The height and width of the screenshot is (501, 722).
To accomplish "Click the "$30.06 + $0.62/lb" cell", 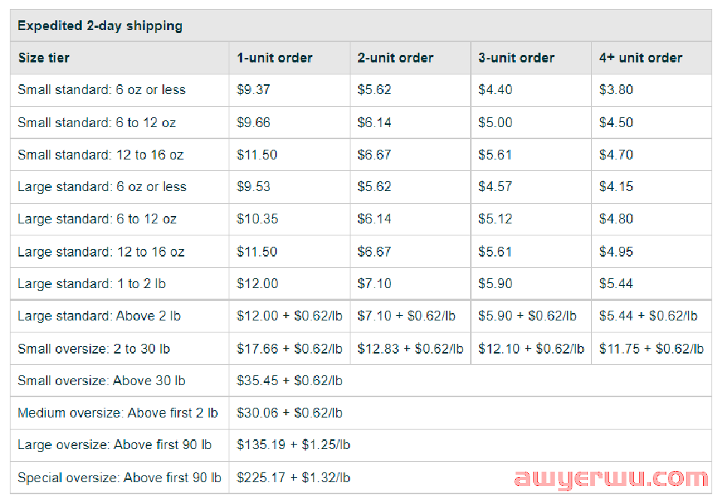I will pyautogui.click(x=290, y=413).
